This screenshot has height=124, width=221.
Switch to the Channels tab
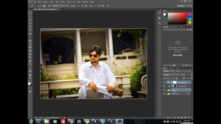(x=171, y=68)
